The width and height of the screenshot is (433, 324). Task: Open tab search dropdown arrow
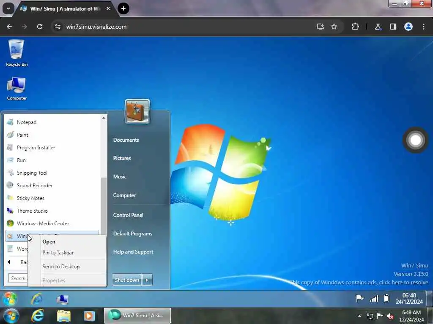click(x=8, y=8)
